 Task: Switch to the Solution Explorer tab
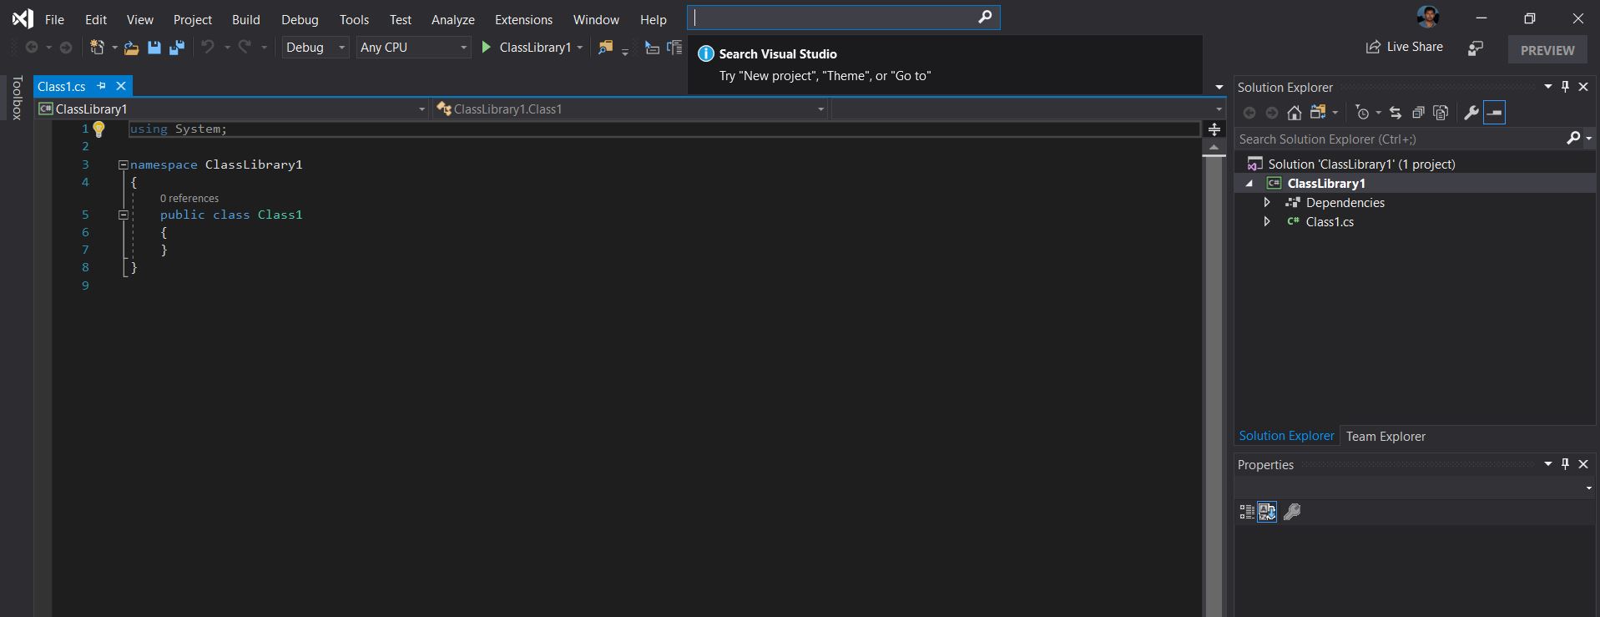tap(1286, 436)
